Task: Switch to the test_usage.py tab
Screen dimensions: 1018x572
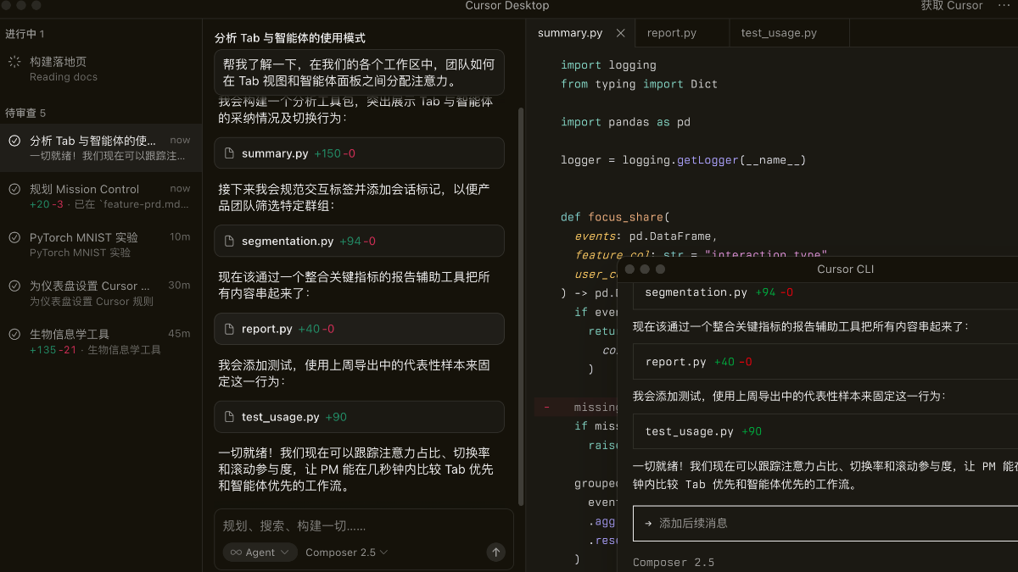Action: click(779, 33)
